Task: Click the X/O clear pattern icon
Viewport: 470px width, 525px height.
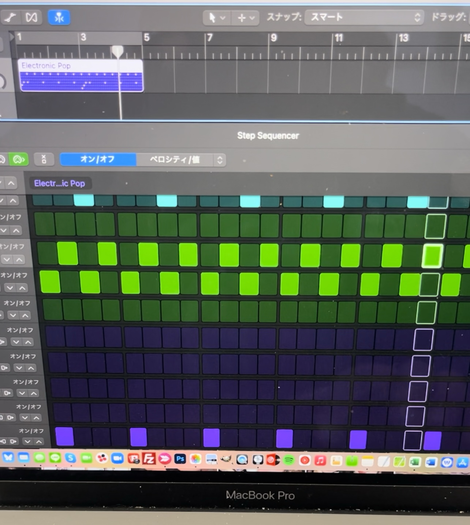Action: tap(44, 159)
